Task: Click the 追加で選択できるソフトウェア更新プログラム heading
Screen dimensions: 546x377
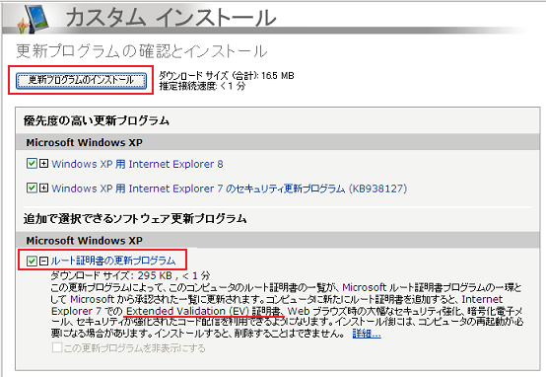Action: (x=135, y=219)
